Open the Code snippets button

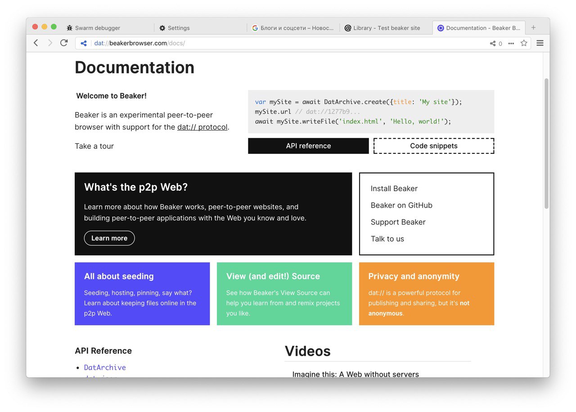coord(434,146)
